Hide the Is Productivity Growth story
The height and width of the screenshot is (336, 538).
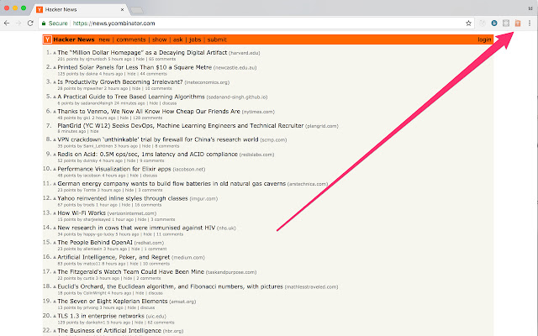pos(136,89)
